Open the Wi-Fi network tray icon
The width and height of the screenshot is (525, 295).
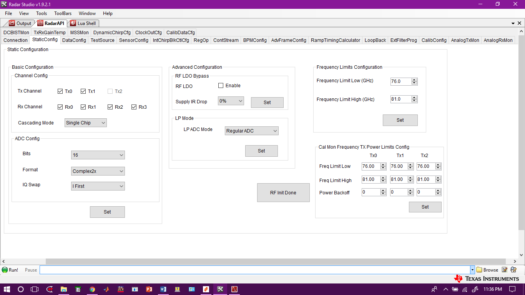(465, 289)
